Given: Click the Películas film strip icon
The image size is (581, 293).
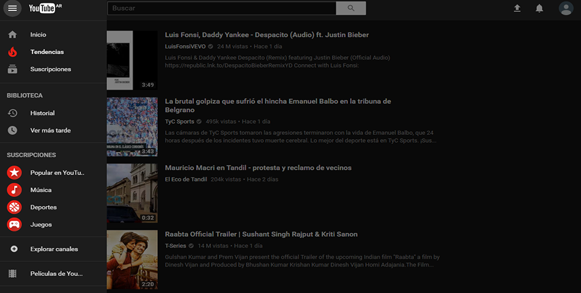Looking at the screenshot, I should [x=13, y=273].
